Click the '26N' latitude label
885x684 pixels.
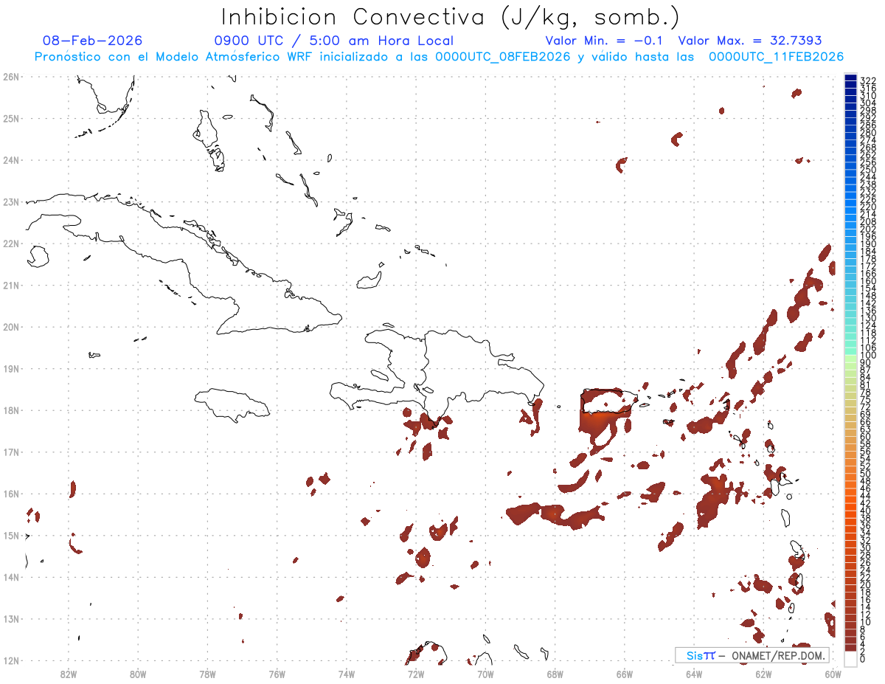(10, 77)
